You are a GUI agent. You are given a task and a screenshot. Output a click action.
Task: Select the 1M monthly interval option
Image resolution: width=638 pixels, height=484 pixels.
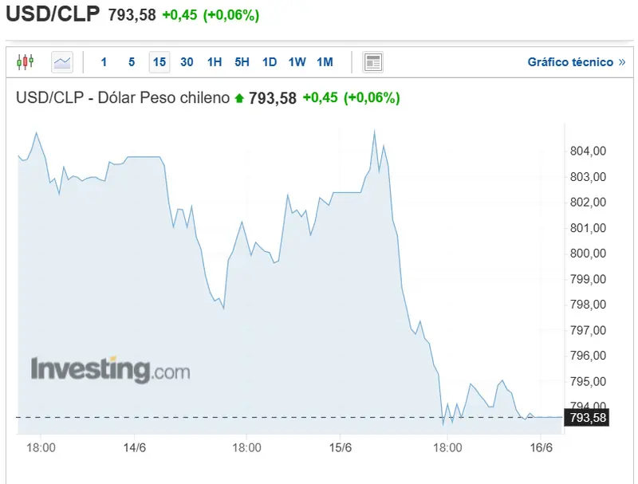[x=324, y=61]
